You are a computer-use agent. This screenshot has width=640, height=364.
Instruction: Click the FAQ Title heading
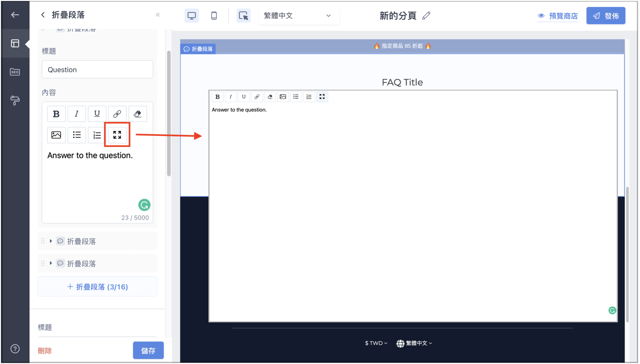tap(402, 82)
